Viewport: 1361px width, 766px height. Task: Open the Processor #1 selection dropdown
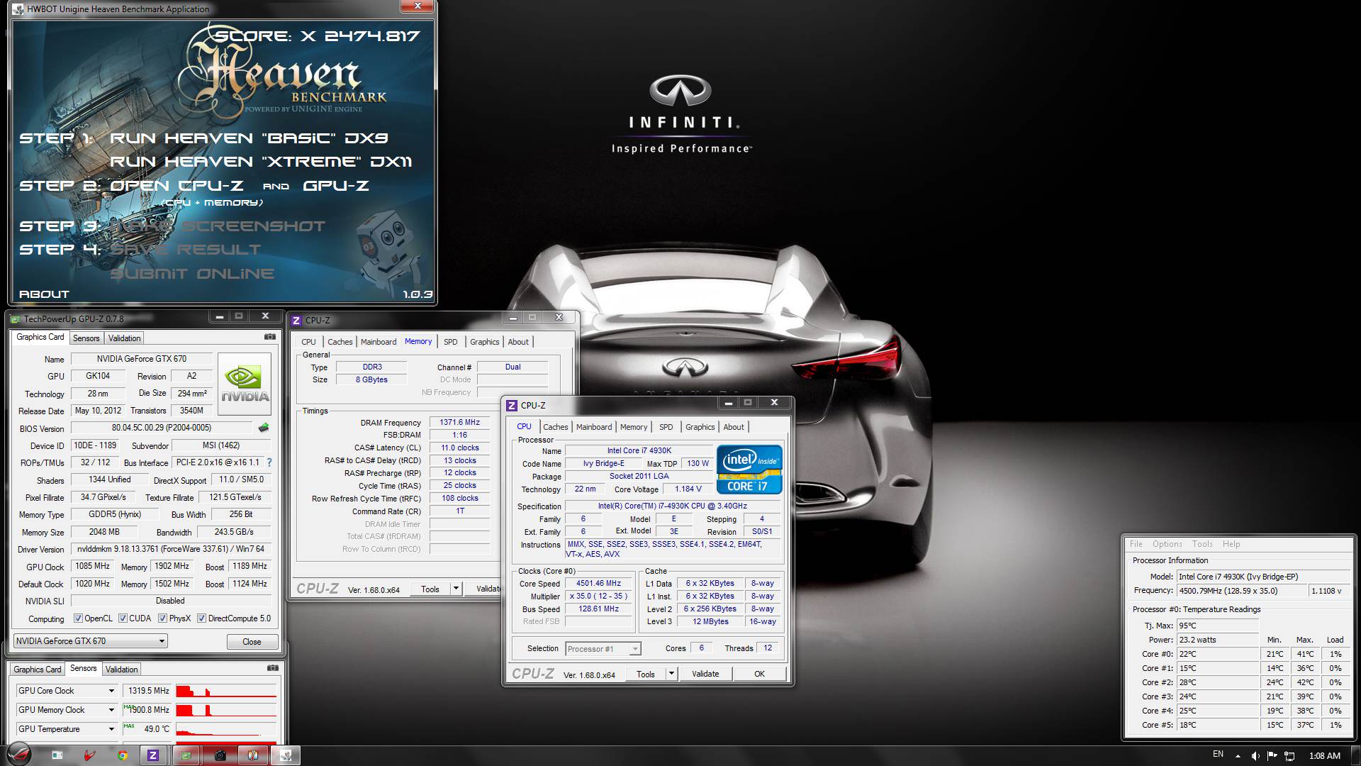603,648
